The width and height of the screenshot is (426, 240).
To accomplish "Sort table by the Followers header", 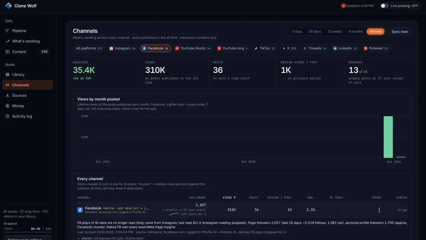I will click(x=197, y=197).
